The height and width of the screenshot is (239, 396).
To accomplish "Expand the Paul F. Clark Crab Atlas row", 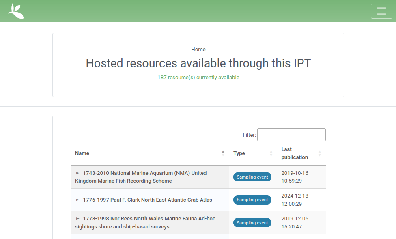I will click(x=77, y=200).
